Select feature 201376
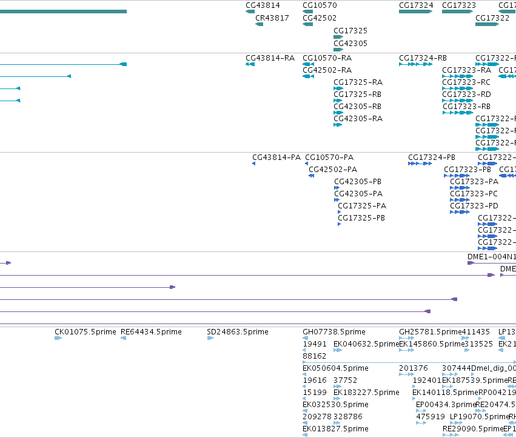The height and width of the screenshot is (438, 516). [x=414, y=368]
